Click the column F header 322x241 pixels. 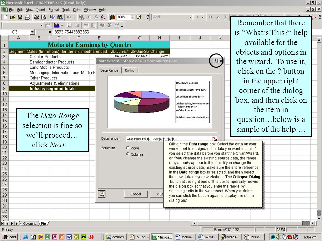click(119, 38)
